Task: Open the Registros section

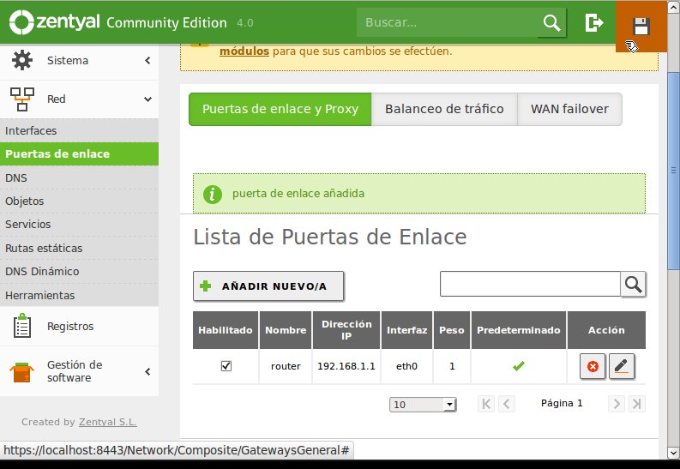Action: click(79, 327)
